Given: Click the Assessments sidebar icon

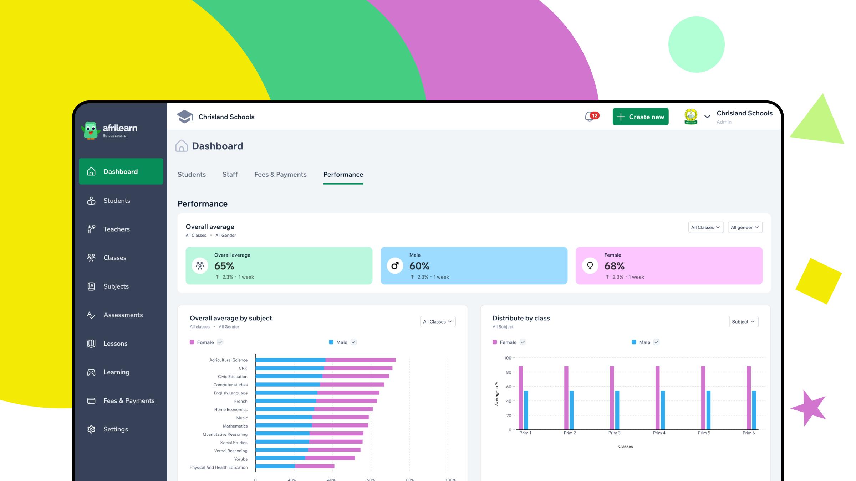Looking at the screenshot, I should pos(91,315).
